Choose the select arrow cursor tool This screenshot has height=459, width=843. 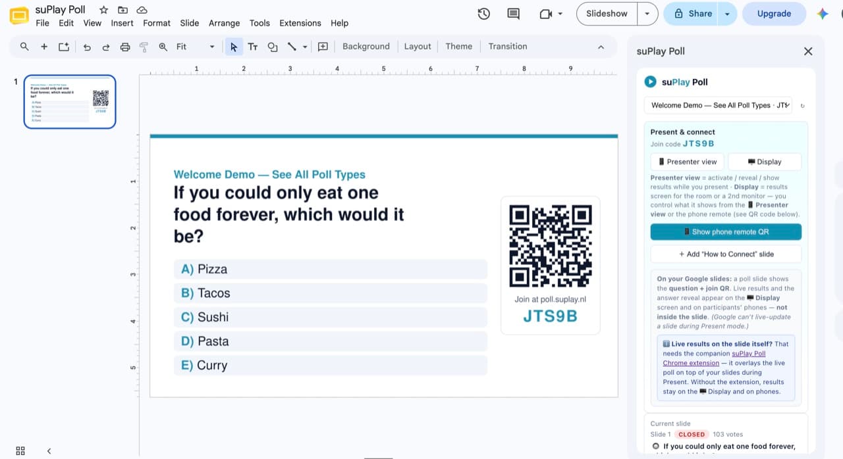(x=234, y=47)
